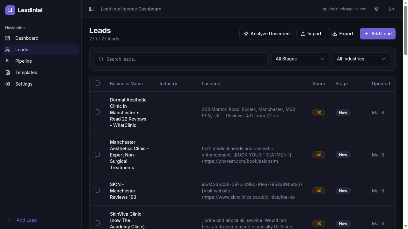This screenshot has height=229, width=408.
Task: Click the page vertical scrollbar thumb
Action: (406, 30)
